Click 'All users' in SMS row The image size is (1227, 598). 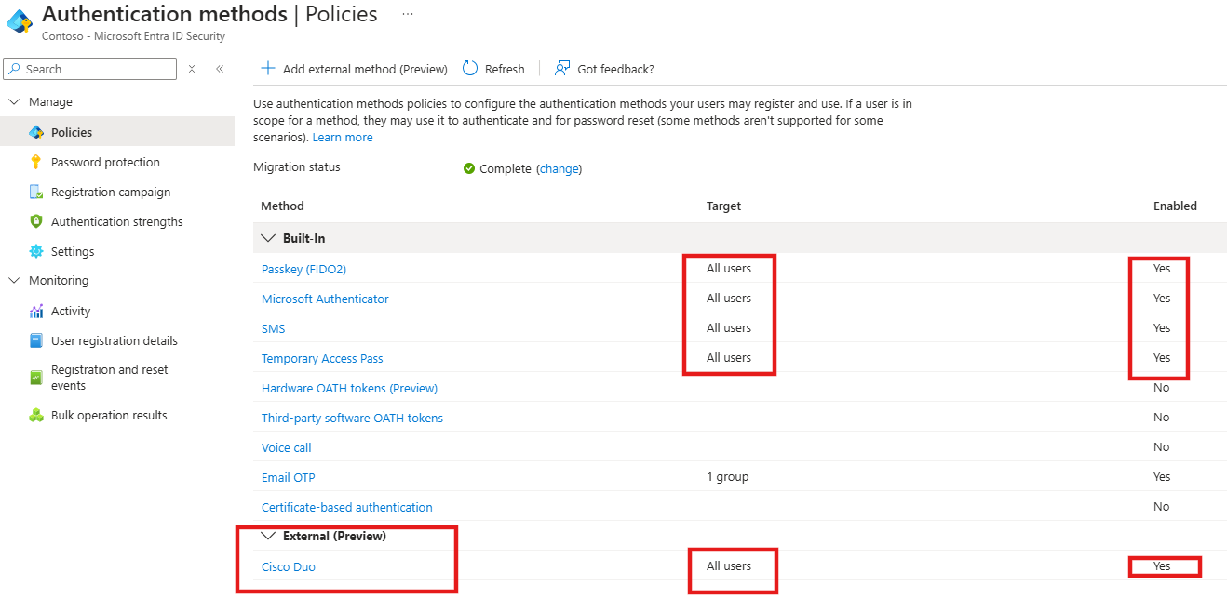(729, 327)
